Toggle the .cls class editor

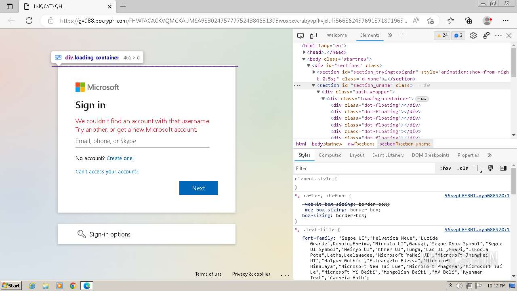(x=462, y=169)
